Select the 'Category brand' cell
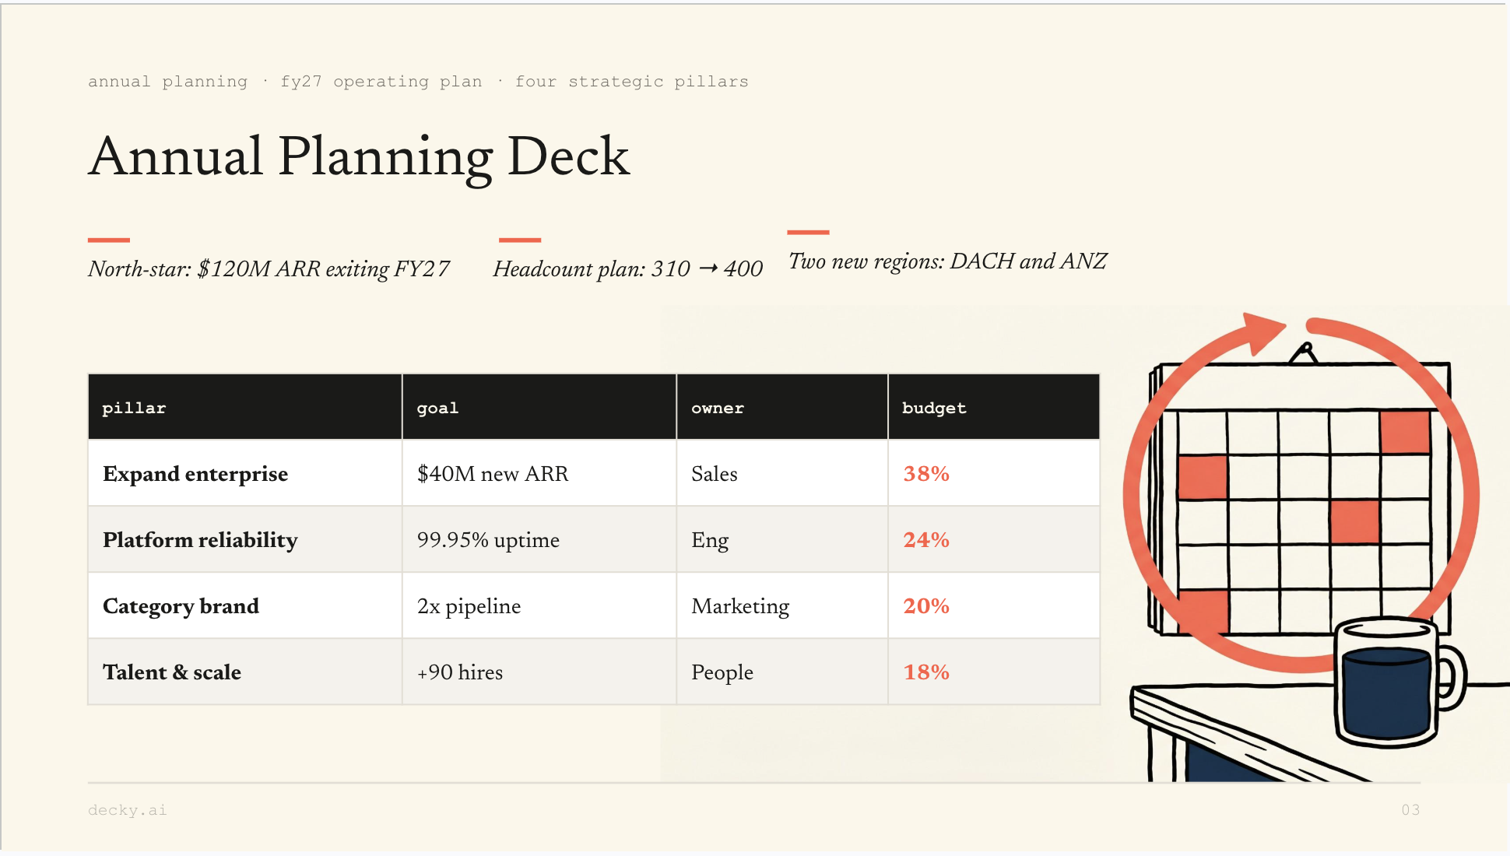 (x=245, y=605)
